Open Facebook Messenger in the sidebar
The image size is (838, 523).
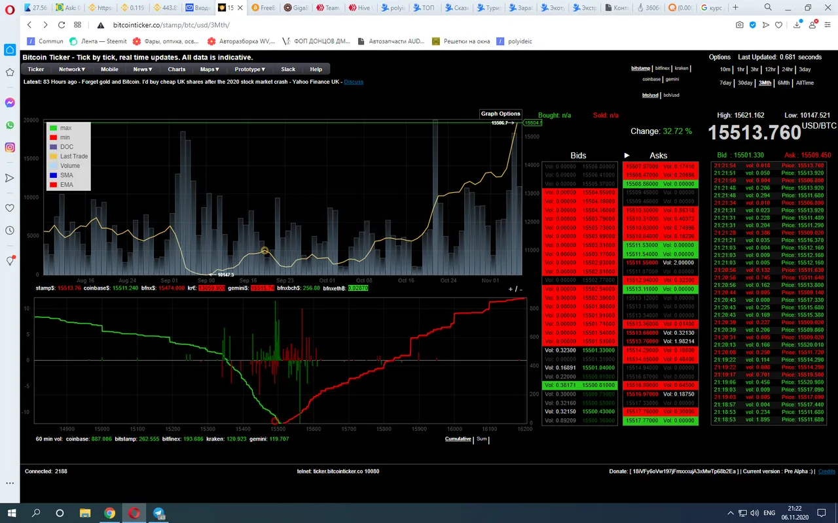click(10, 103)
